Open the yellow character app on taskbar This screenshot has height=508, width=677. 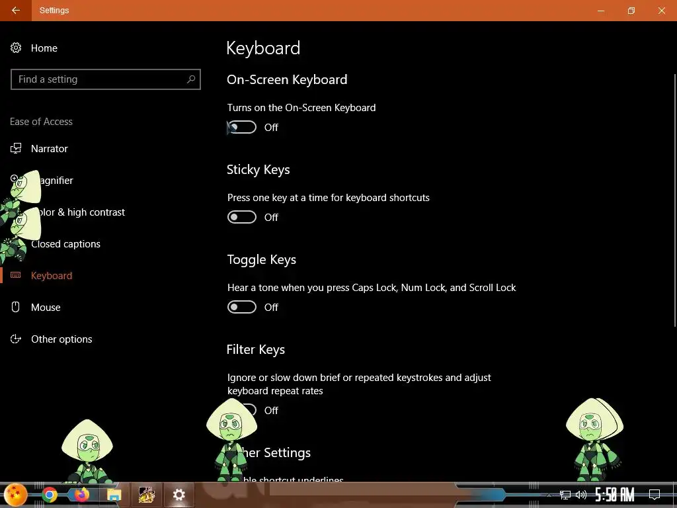coord(146,495)
